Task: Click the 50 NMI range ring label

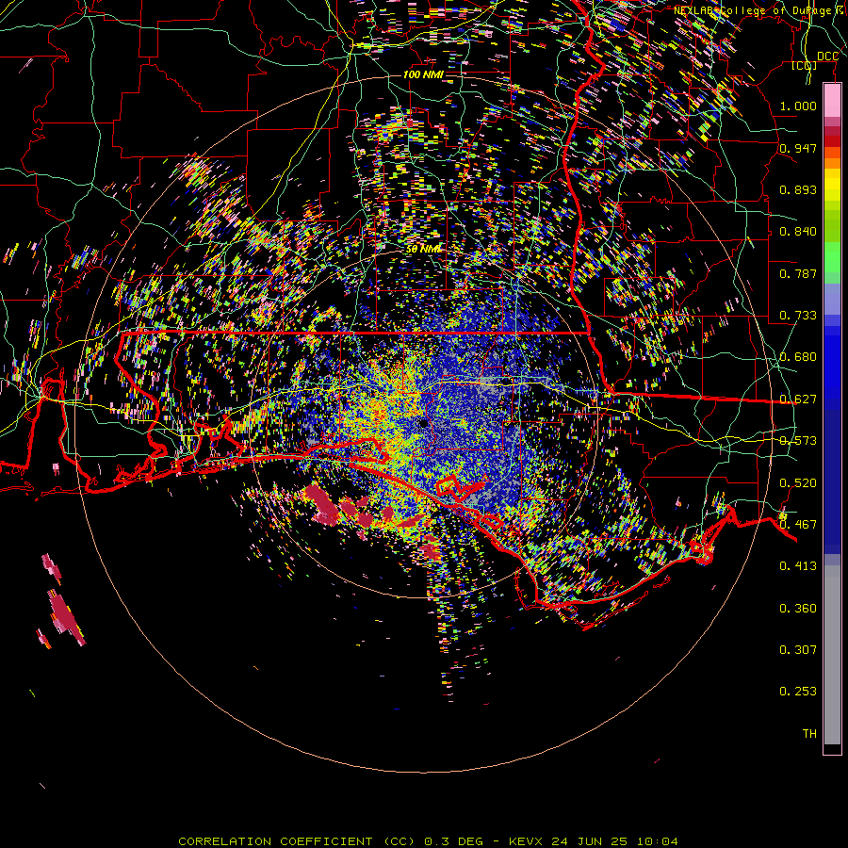Action: pos(423,250)
